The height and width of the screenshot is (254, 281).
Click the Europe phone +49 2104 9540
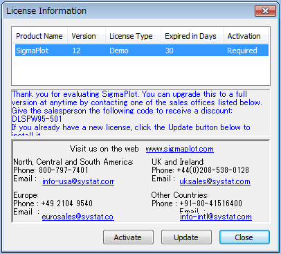[67, 203]
